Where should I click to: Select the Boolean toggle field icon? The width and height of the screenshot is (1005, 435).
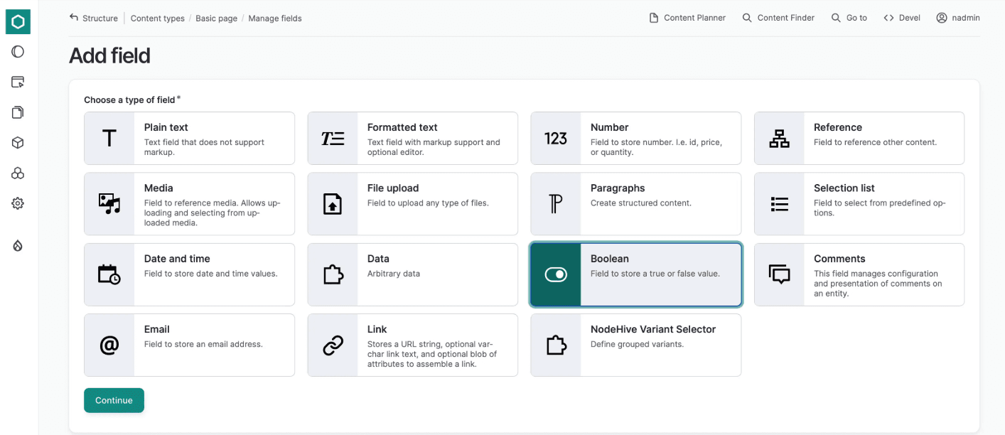tap(556, 274)
